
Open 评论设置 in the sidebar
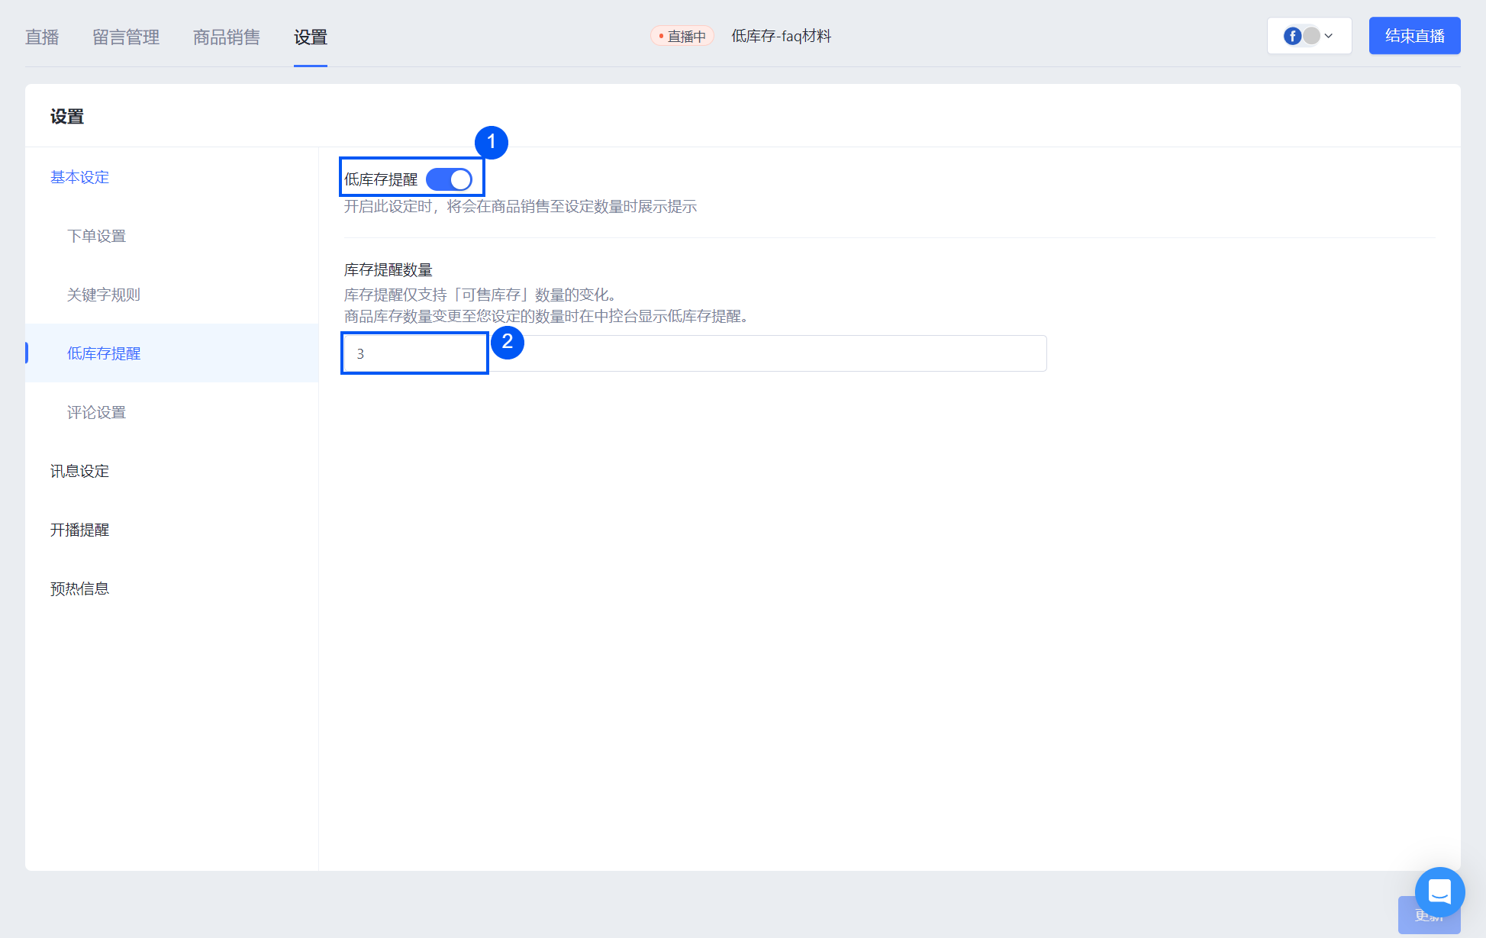(97, 412)
